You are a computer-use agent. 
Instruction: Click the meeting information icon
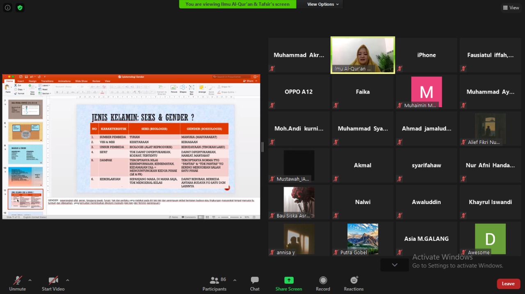[7, 7]
